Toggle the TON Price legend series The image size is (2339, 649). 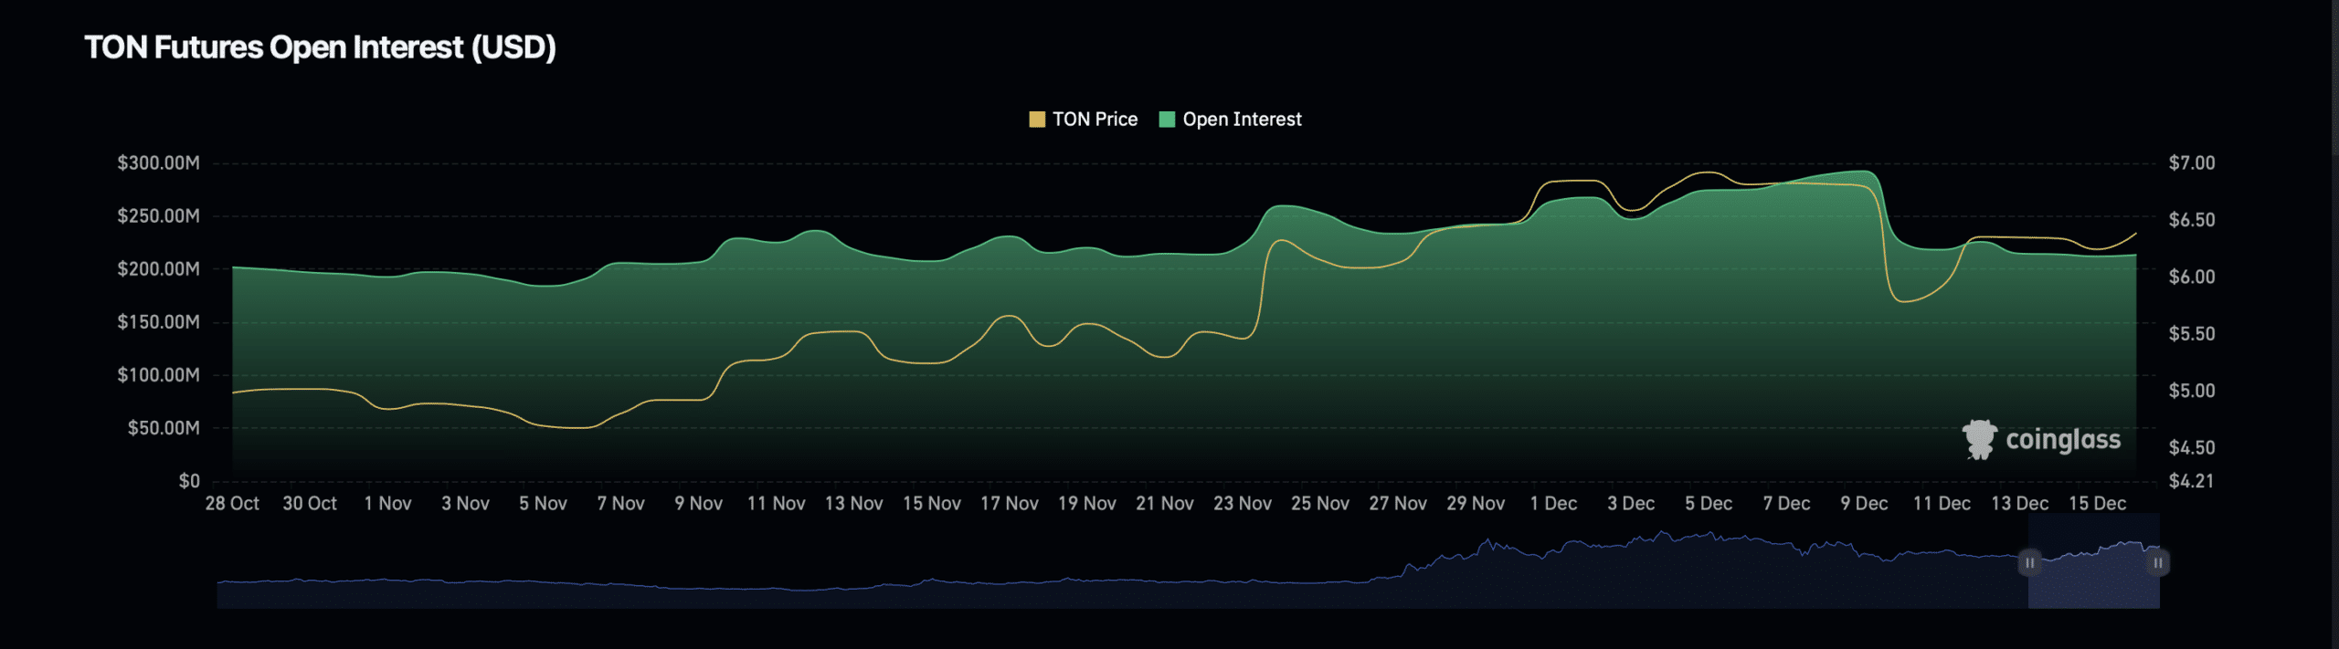coord(1094,120)
